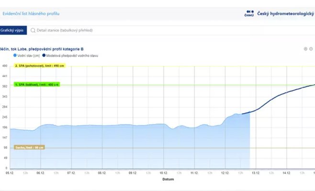Switch to the Grafický výpis tab
315x191 pixels.
pyautogui.click(x=11, y=30)
